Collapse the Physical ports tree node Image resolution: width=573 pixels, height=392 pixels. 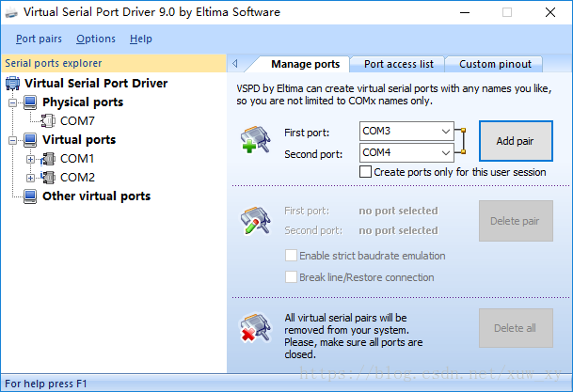click(13, 102)
